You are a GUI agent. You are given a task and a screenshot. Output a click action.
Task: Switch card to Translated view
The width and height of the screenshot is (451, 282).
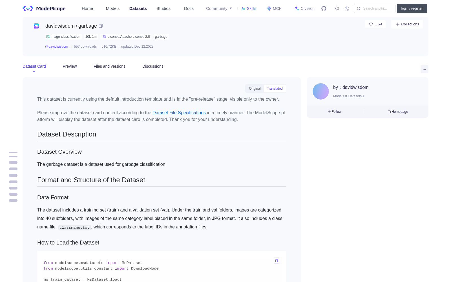click(275, 89)
